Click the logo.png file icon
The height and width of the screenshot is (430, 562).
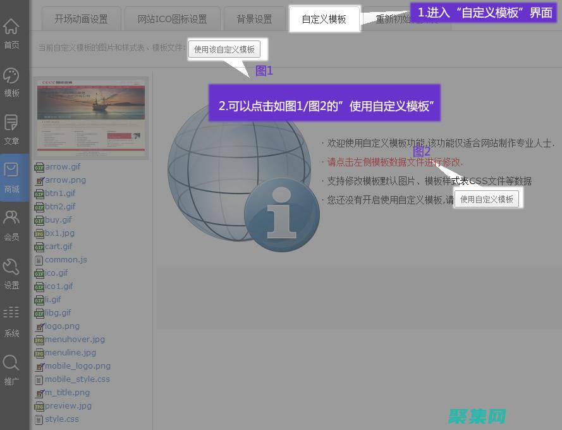[39, 326]
